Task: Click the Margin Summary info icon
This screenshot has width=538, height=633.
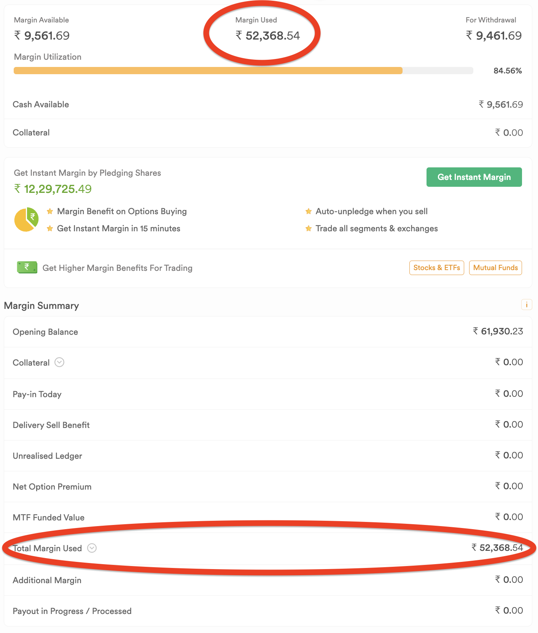Action: 526,305
